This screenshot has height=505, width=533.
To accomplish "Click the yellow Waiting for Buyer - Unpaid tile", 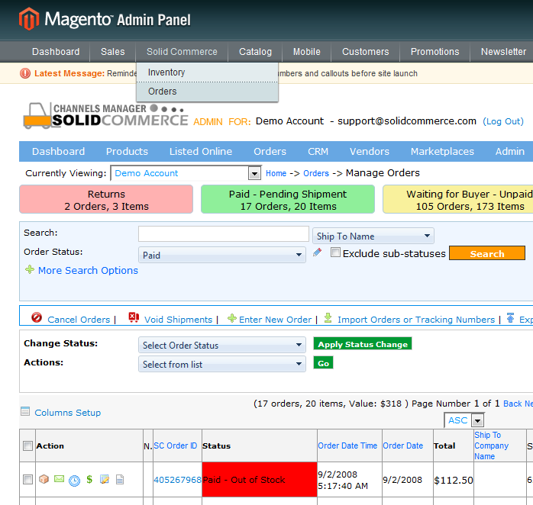I will [458, 199].
